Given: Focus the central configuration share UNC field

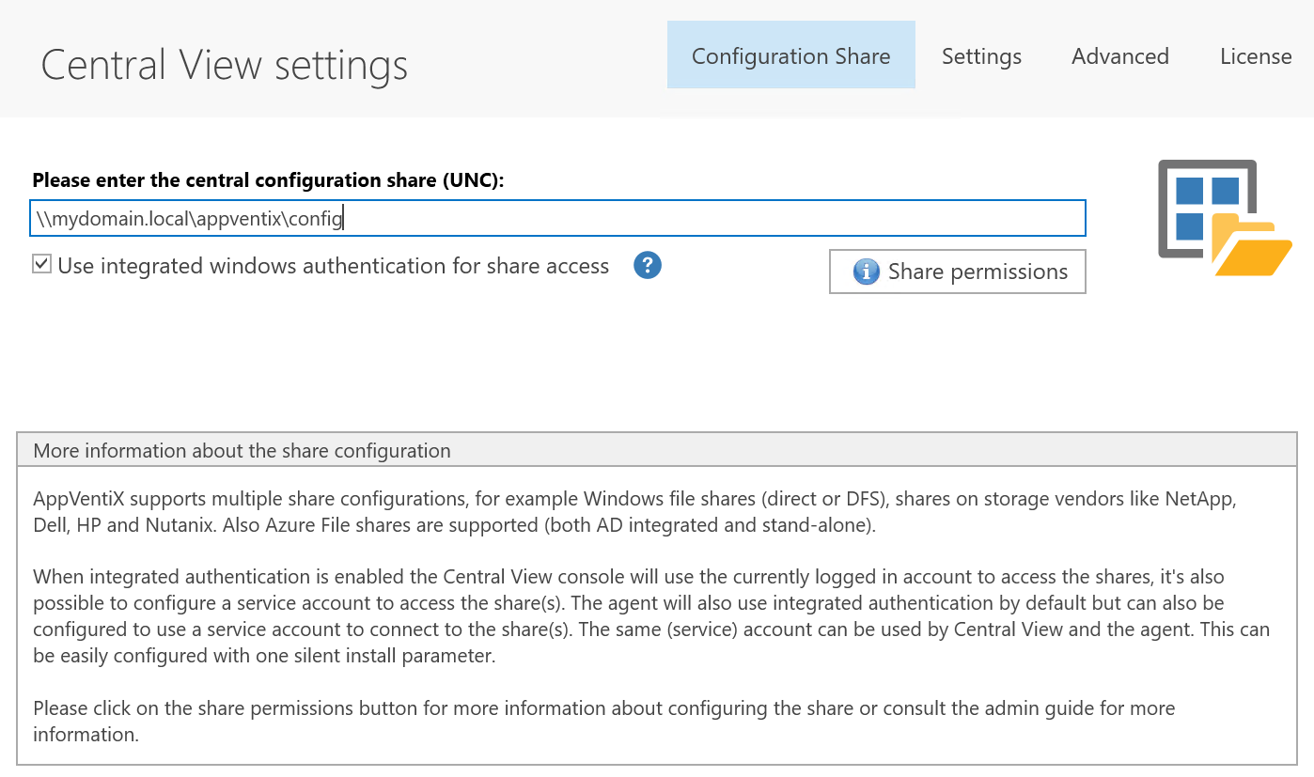Looking at the screenshot, I should coord(557,218).
